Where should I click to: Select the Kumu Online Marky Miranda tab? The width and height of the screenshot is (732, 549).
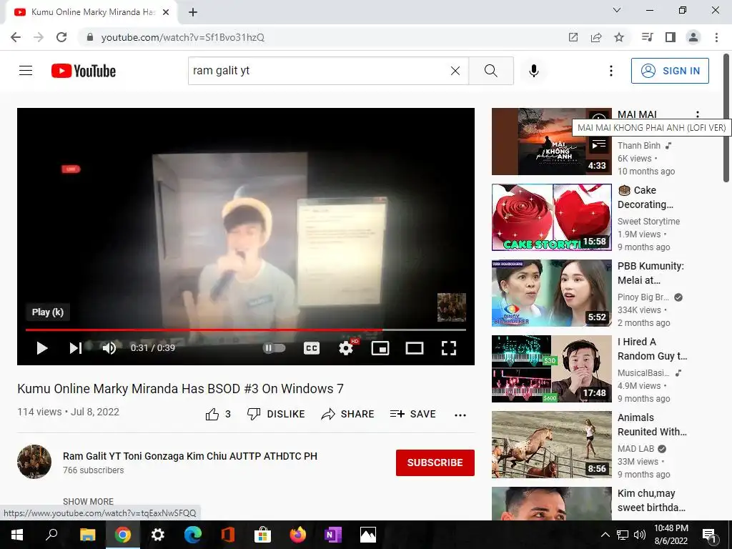coord(91,12)
